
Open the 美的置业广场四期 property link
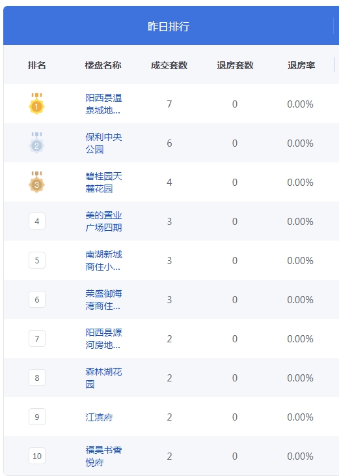pos(103,222)
